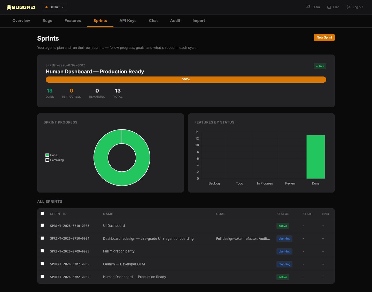The image size is (372, 292).
Task: Select the Sprints tab
Action: (x=100, y=21)
